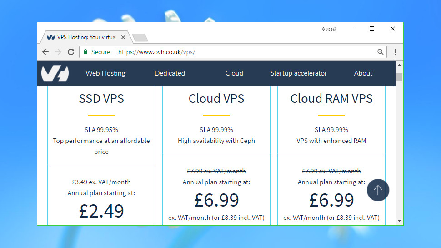Minimize the browser window
441x248 pixels.
click(351, 29)
